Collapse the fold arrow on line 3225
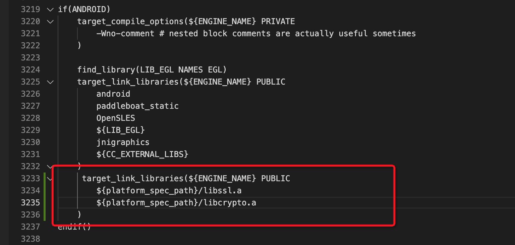515x245 pixels. [50, 82]
